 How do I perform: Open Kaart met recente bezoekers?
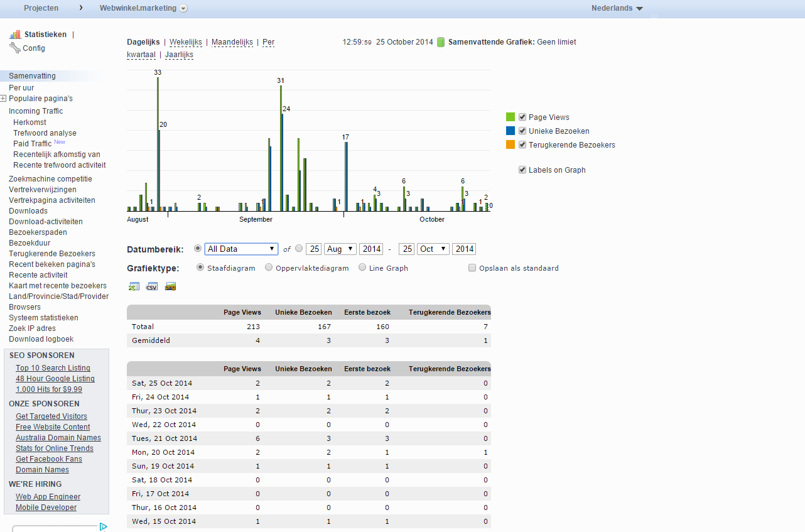point(58,286)
